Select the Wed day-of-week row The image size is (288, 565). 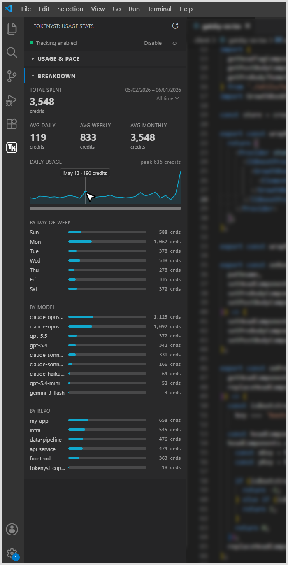[x=105, y=261]
